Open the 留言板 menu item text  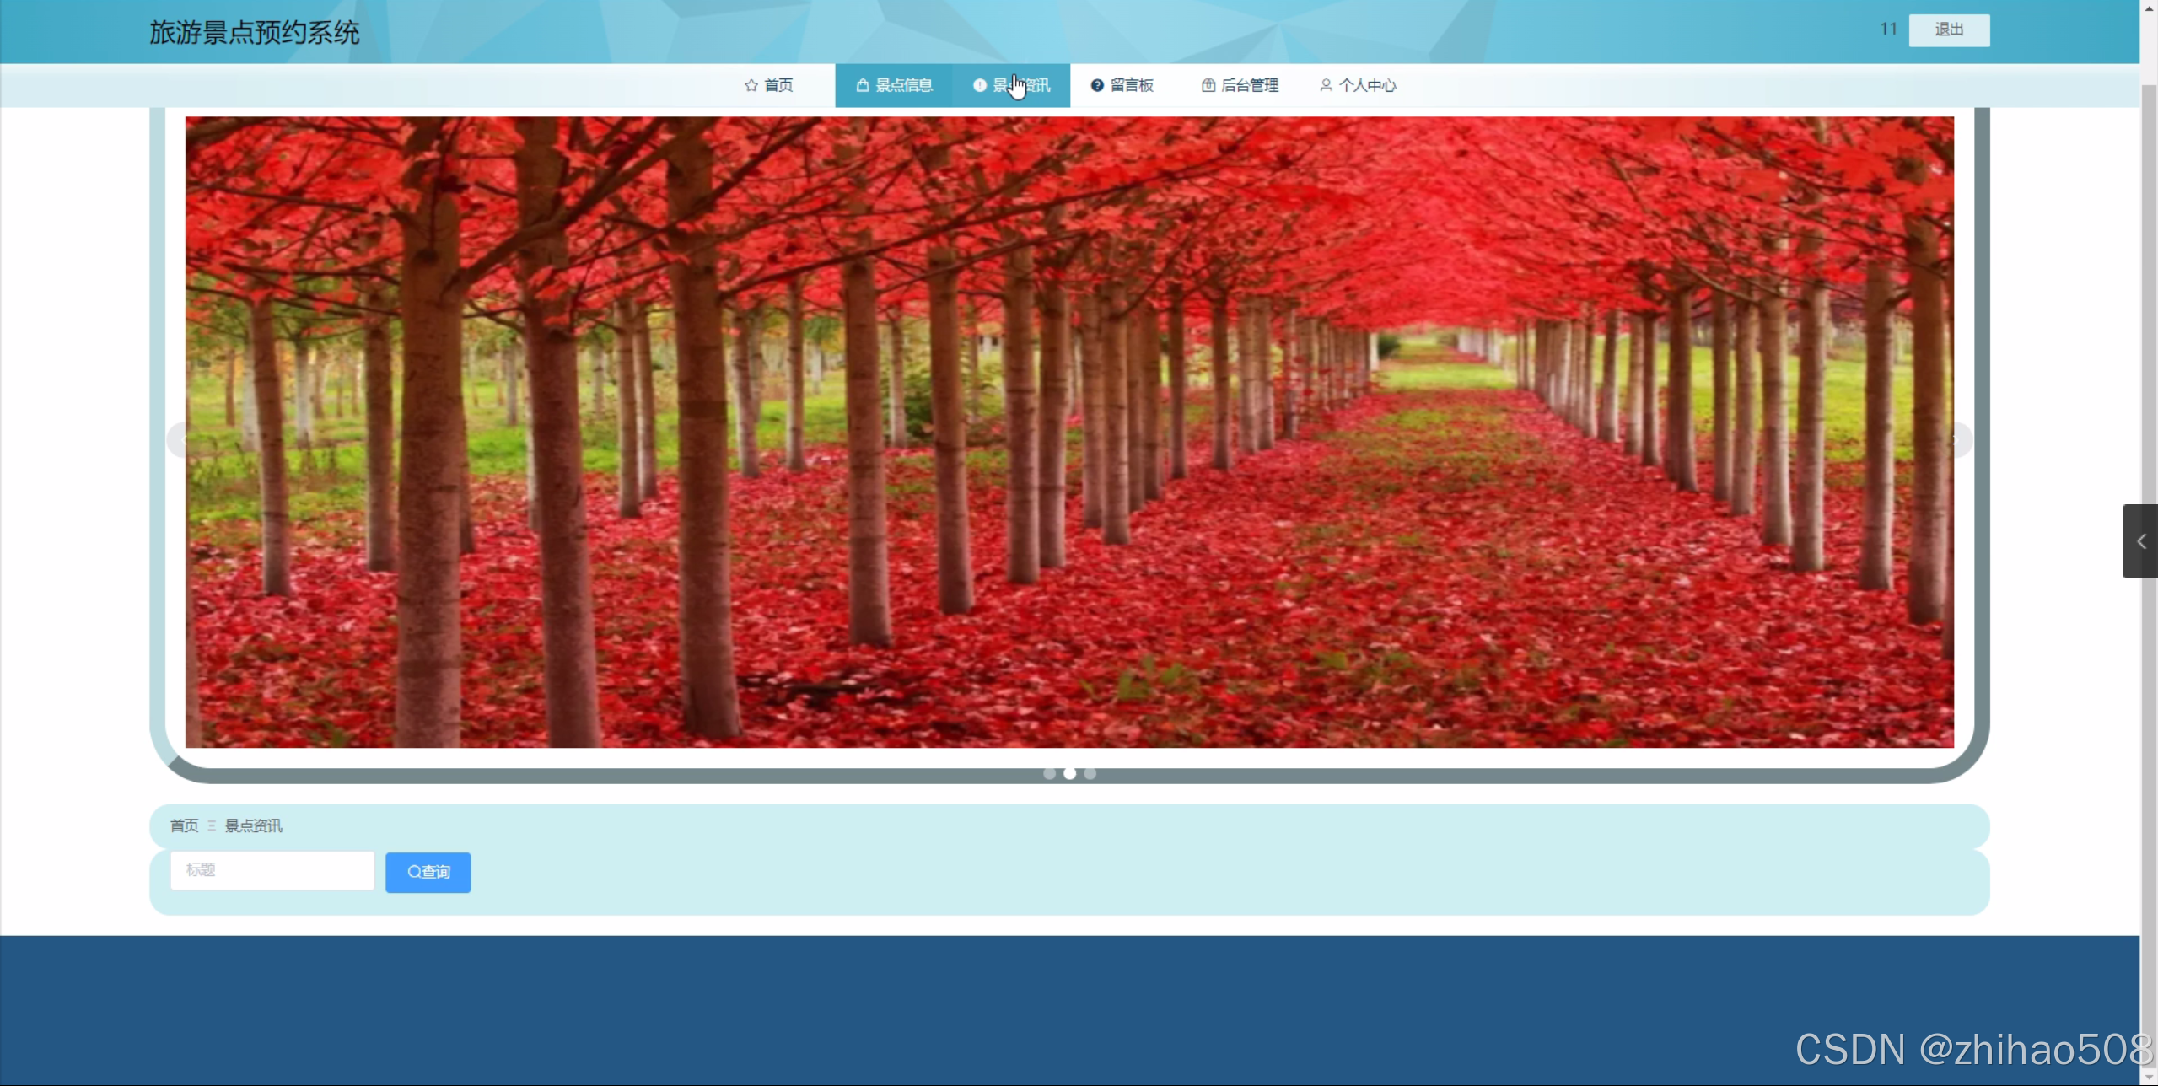1131,85
